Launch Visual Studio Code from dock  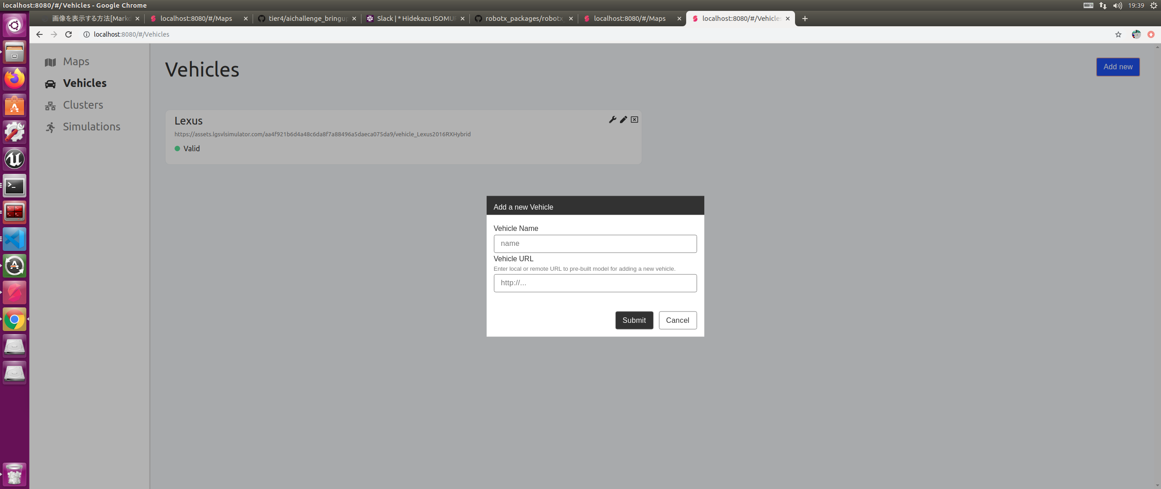[15, 240]
